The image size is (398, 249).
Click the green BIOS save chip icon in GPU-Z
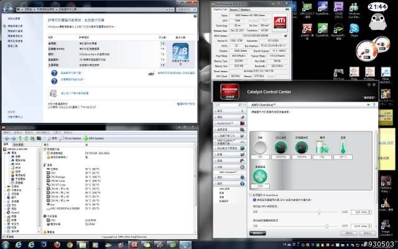[x=285, y=35]
